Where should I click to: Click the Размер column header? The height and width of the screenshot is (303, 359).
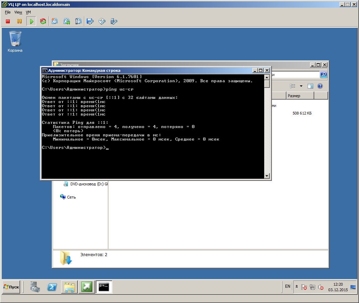click(x=300, y=96)
